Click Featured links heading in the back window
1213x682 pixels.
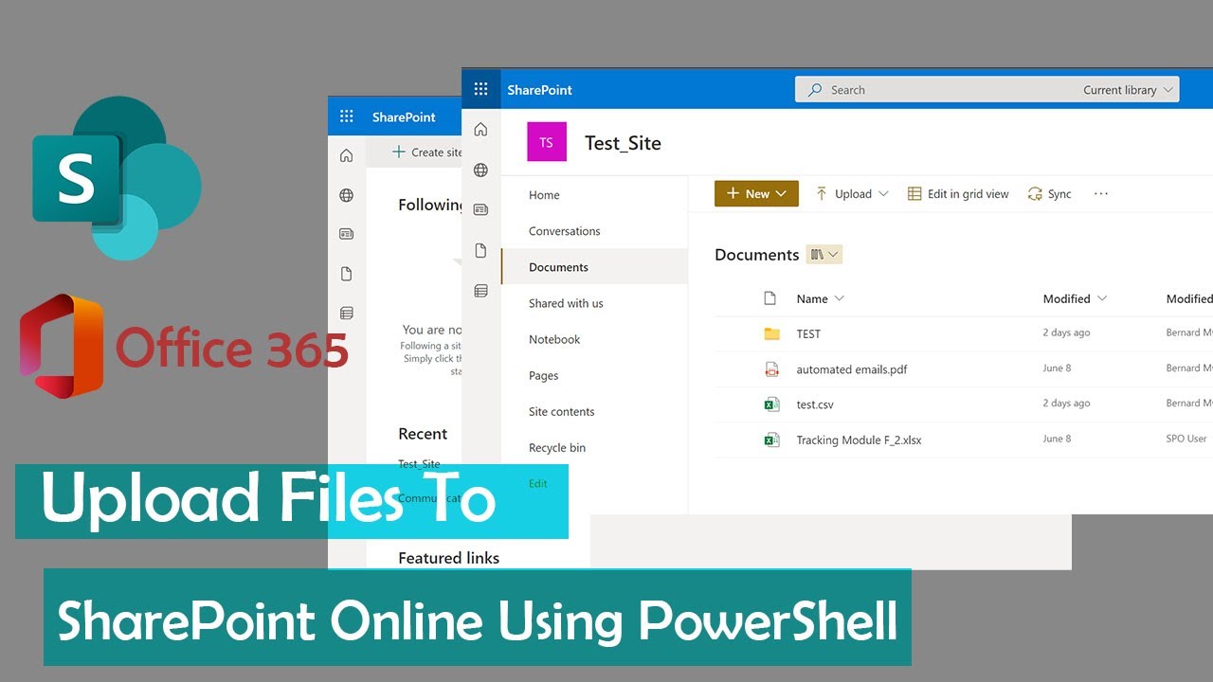[448, 558]
